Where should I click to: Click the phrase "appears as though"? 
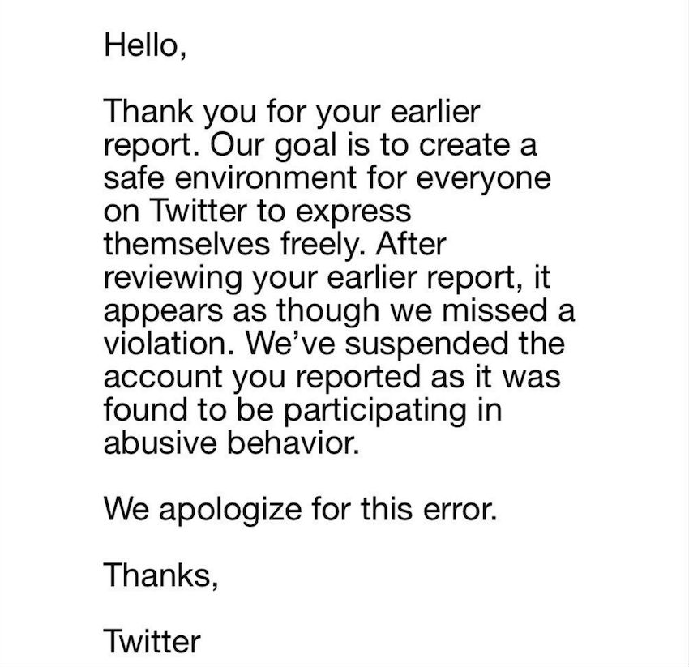(x=242, y=311)
